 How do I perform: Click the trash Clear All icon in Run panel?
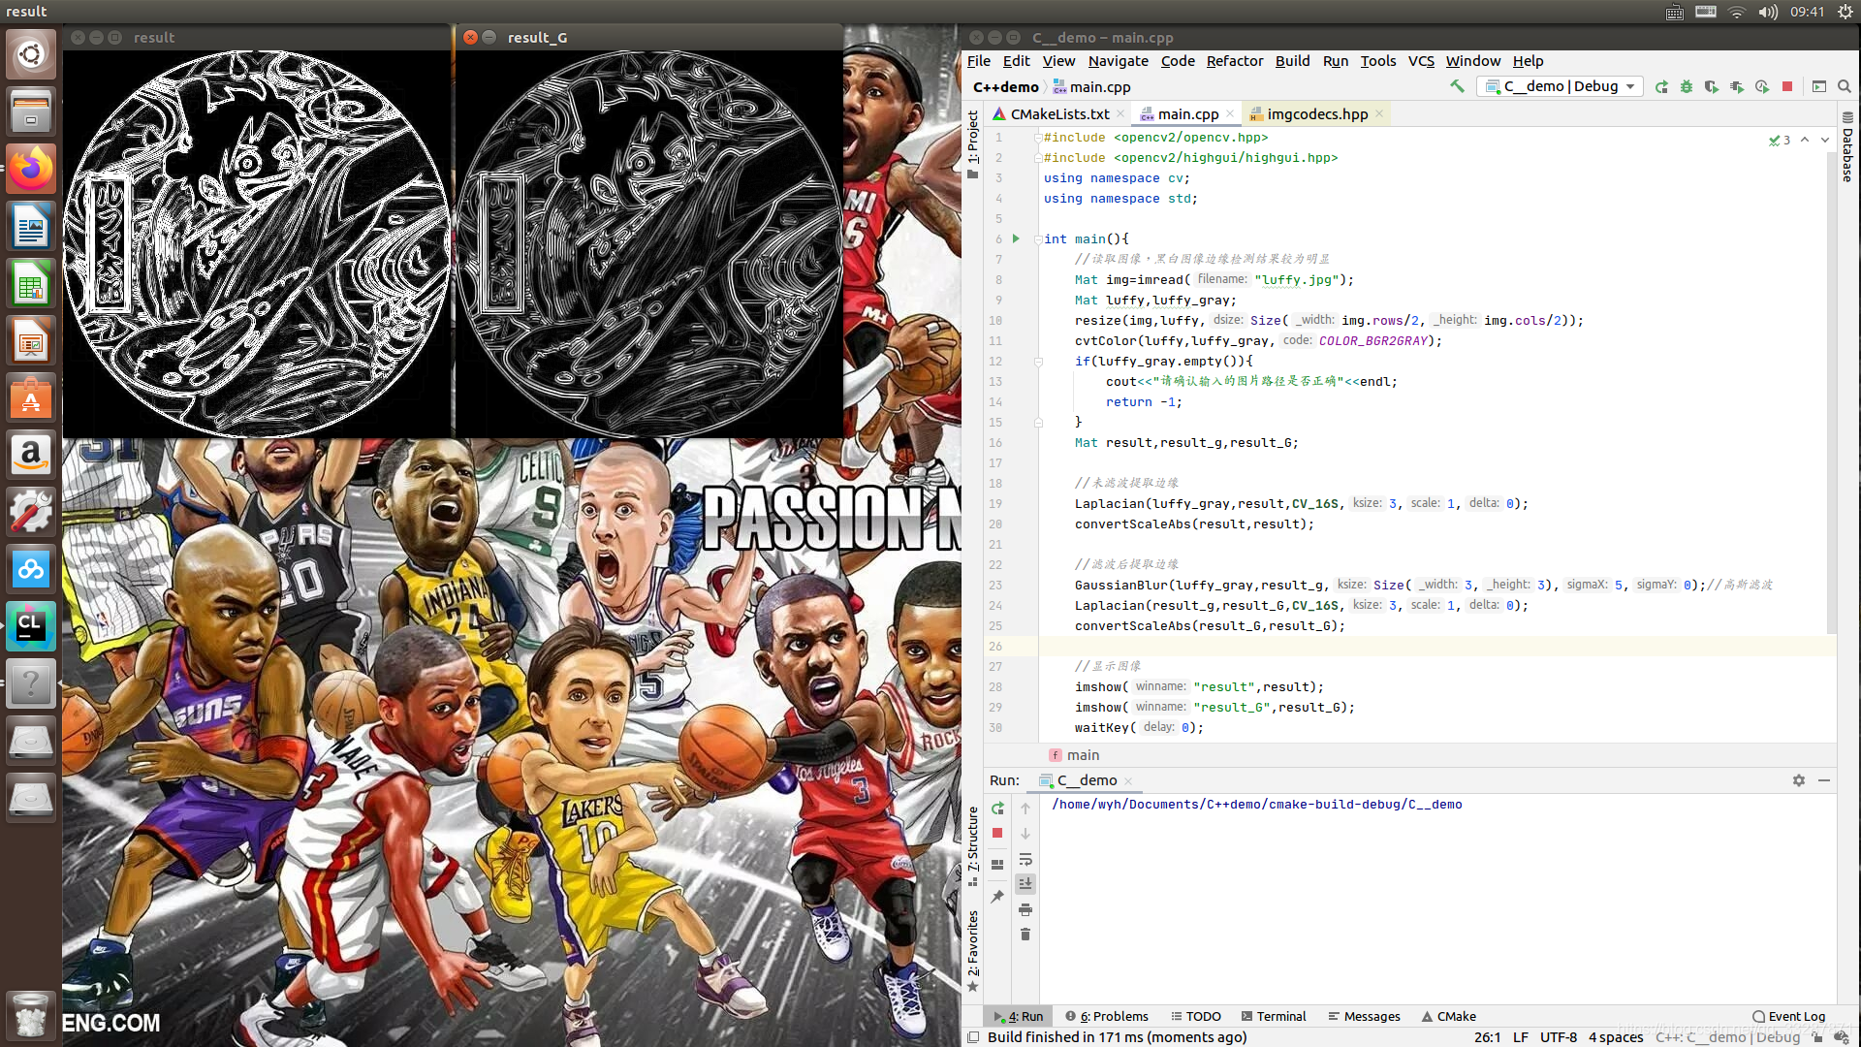[x=1025, y=935]
